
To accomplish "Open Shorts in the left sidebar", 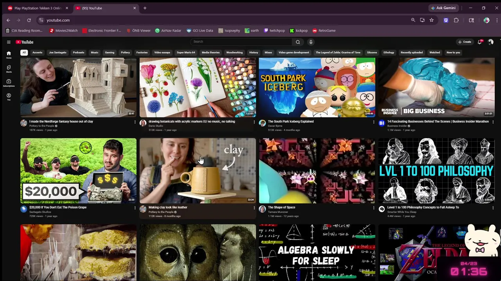I will 9,69.
